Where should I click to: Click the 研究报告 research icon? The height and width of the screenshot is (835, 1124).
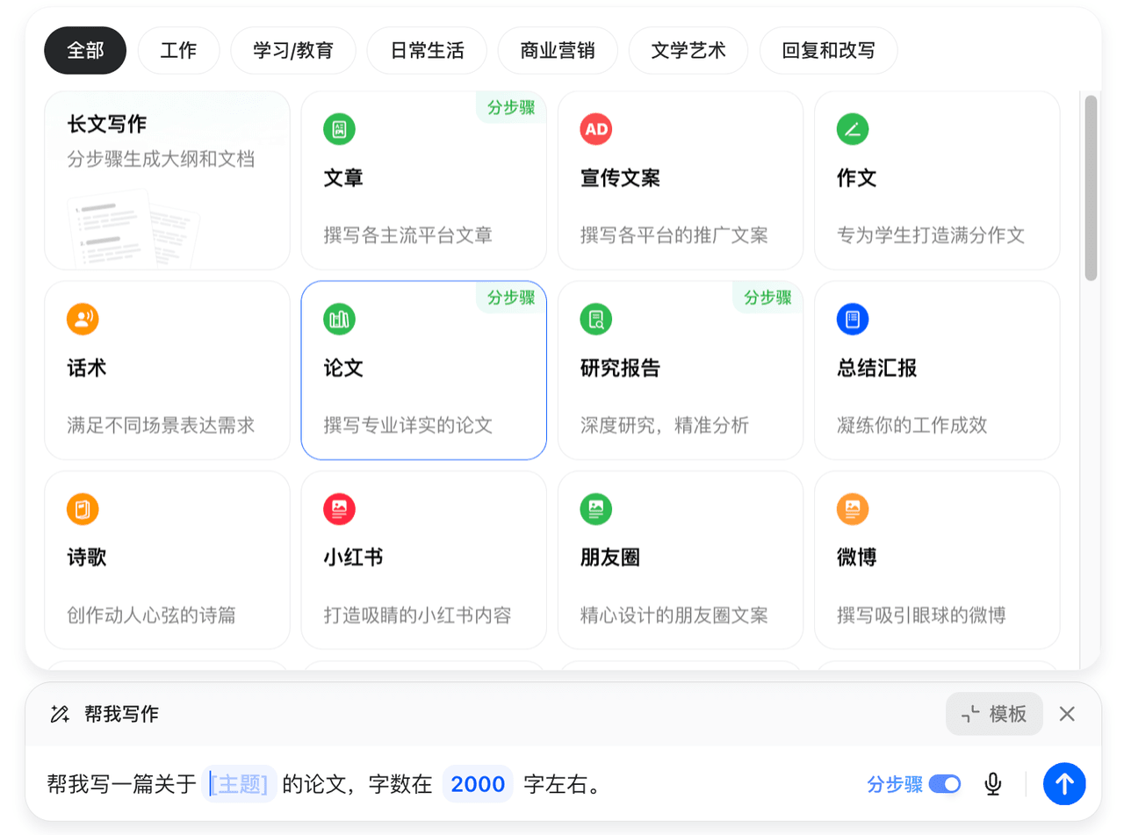595,320
